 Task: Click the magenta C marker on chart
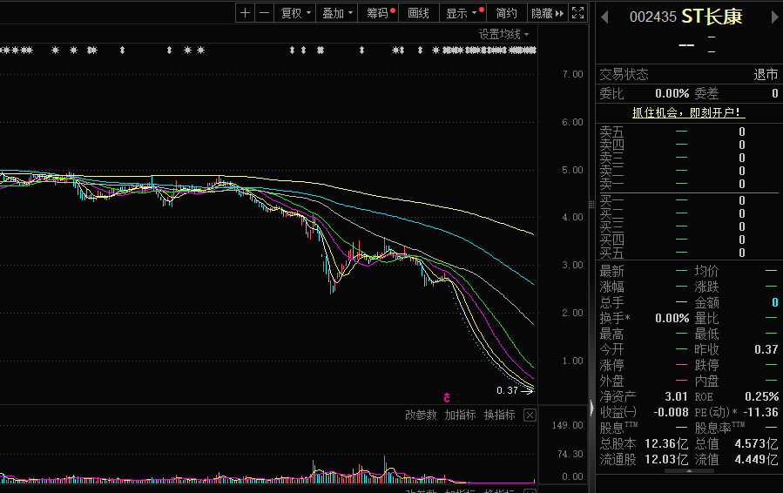(x=446, y=396)
